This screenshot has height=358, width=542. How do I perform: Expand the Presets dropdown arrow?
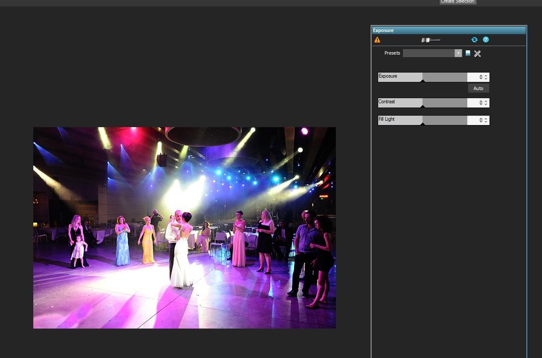458,53
